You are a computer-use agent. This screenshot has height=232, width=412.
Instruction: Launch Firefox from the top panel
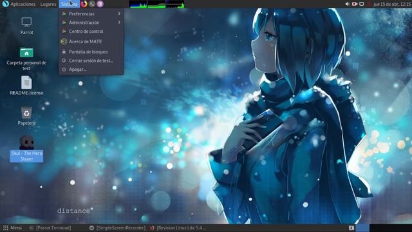(84, 4)
